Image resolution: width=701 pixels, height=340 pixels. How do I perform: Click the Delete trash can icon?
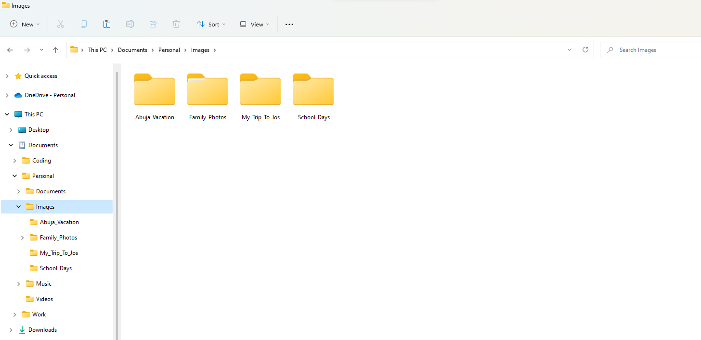(x=176, y=24)
